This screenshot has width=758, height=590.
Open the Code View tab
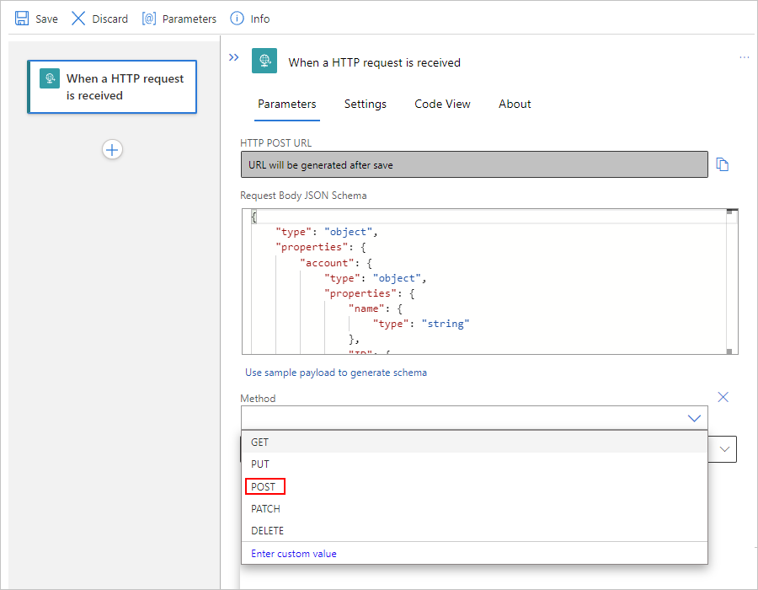(x=442, y=104)
